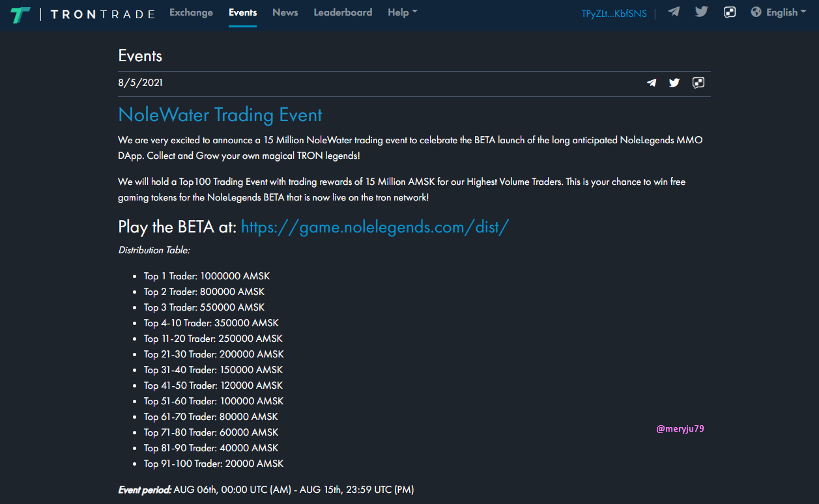Viewport: 819px width, 504px height.
Task: Click the Top 1 Trader: 1000000 AMSK row
Action: tap(207, 276)
